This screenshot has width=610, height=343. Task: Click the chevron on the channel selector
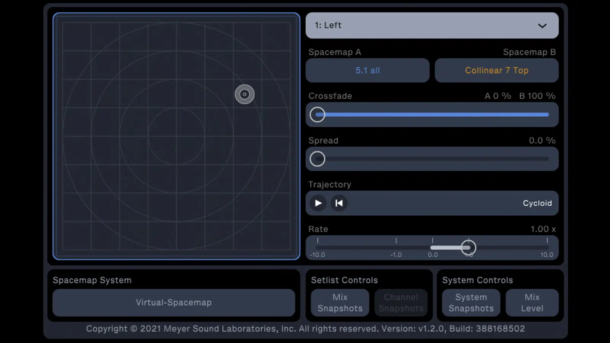[543, 26]
